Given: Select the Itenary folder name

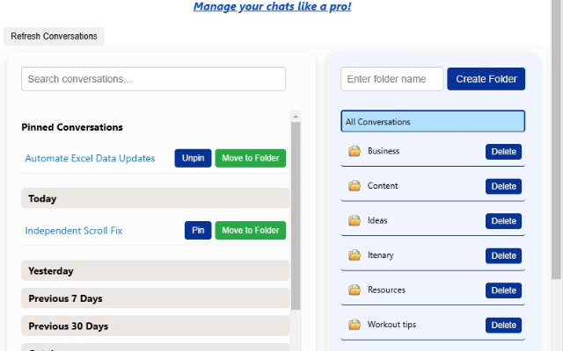Looking at the screenshot, I should coord(381,255).
